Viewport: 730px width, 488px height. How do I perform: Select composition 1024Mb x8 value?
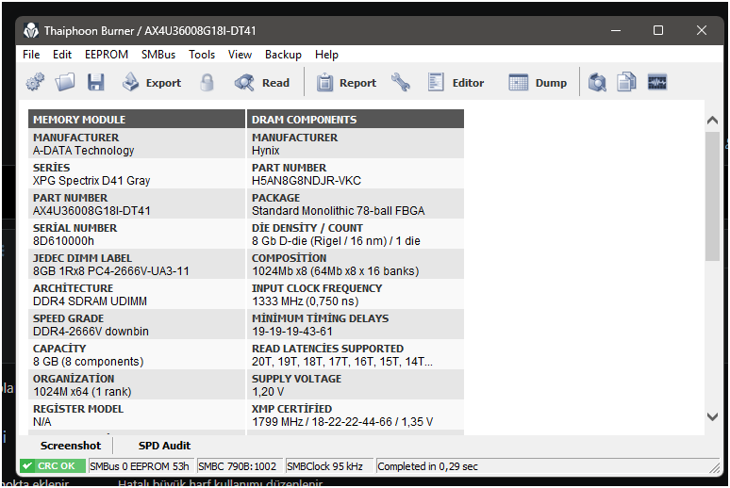pos(335,271)
